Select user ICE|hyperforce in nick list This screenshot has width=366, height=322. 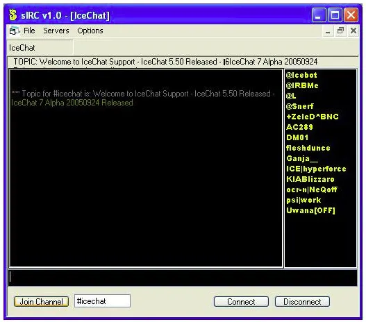[x=316, y=169]
